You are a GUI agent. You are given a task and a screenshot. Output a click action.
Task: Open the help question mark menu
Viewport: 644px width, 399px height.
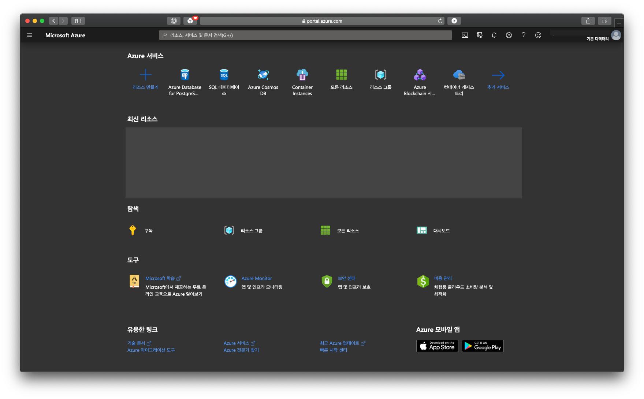[x=524, y=35]
